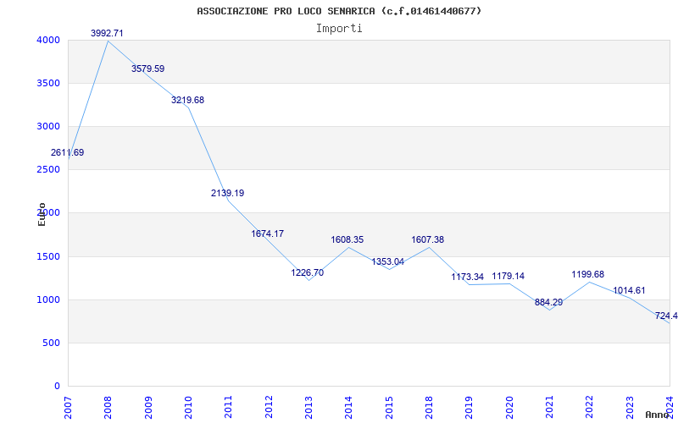Viewport: 678px width, 423px height.
Task: Click the 1353.04 data label
Action: point(388,261)
